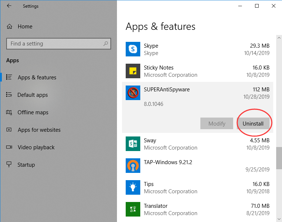Open Apps for websites section
282x222 pixels.
[x=39, y=130]
